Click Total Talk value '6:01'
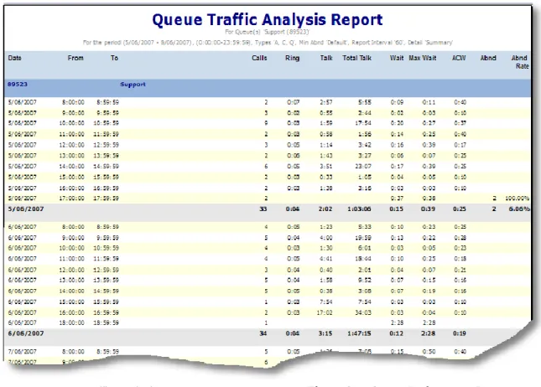Viewport: 541px width, 387px height. [x=365, y=248]
